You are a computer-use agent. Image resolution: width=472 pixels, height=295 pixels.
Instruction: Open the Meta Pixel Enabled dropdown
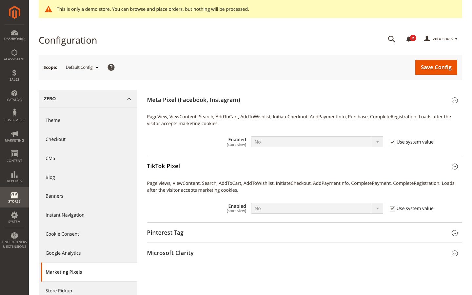(317, 142)
